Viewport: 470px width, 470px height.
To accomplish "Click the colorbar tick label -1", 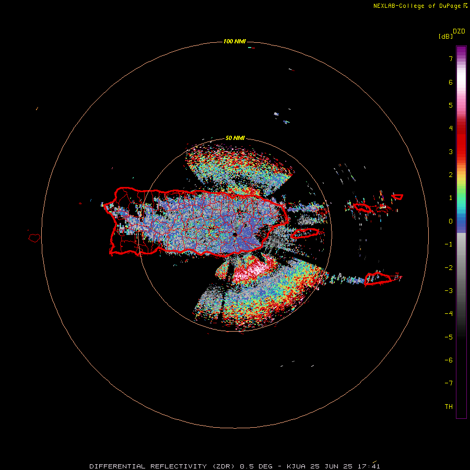I will (449, 244).
